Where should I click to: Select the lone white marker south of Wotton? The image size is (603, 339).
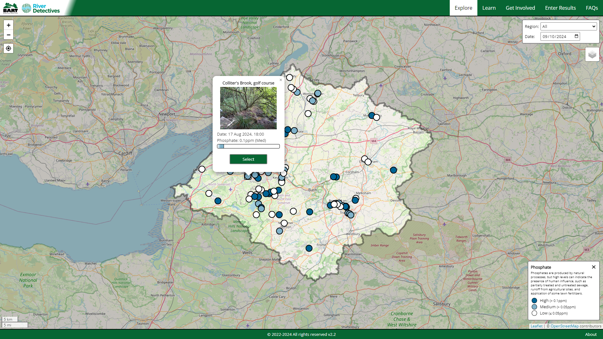point(308,114)
